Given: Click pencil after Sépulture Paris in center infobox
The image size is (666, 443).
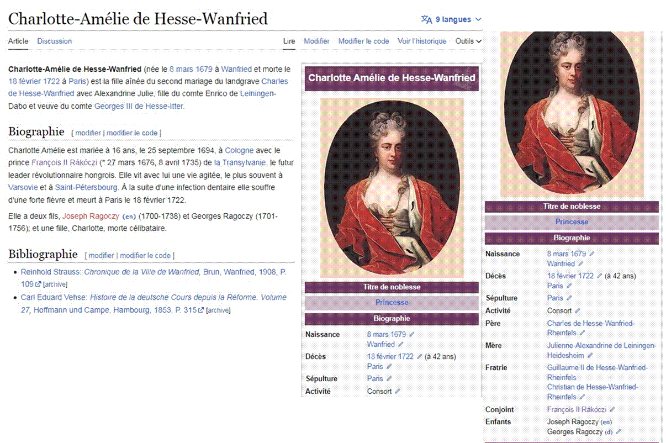Looking at the screenshot, I should tap(389, 378).
